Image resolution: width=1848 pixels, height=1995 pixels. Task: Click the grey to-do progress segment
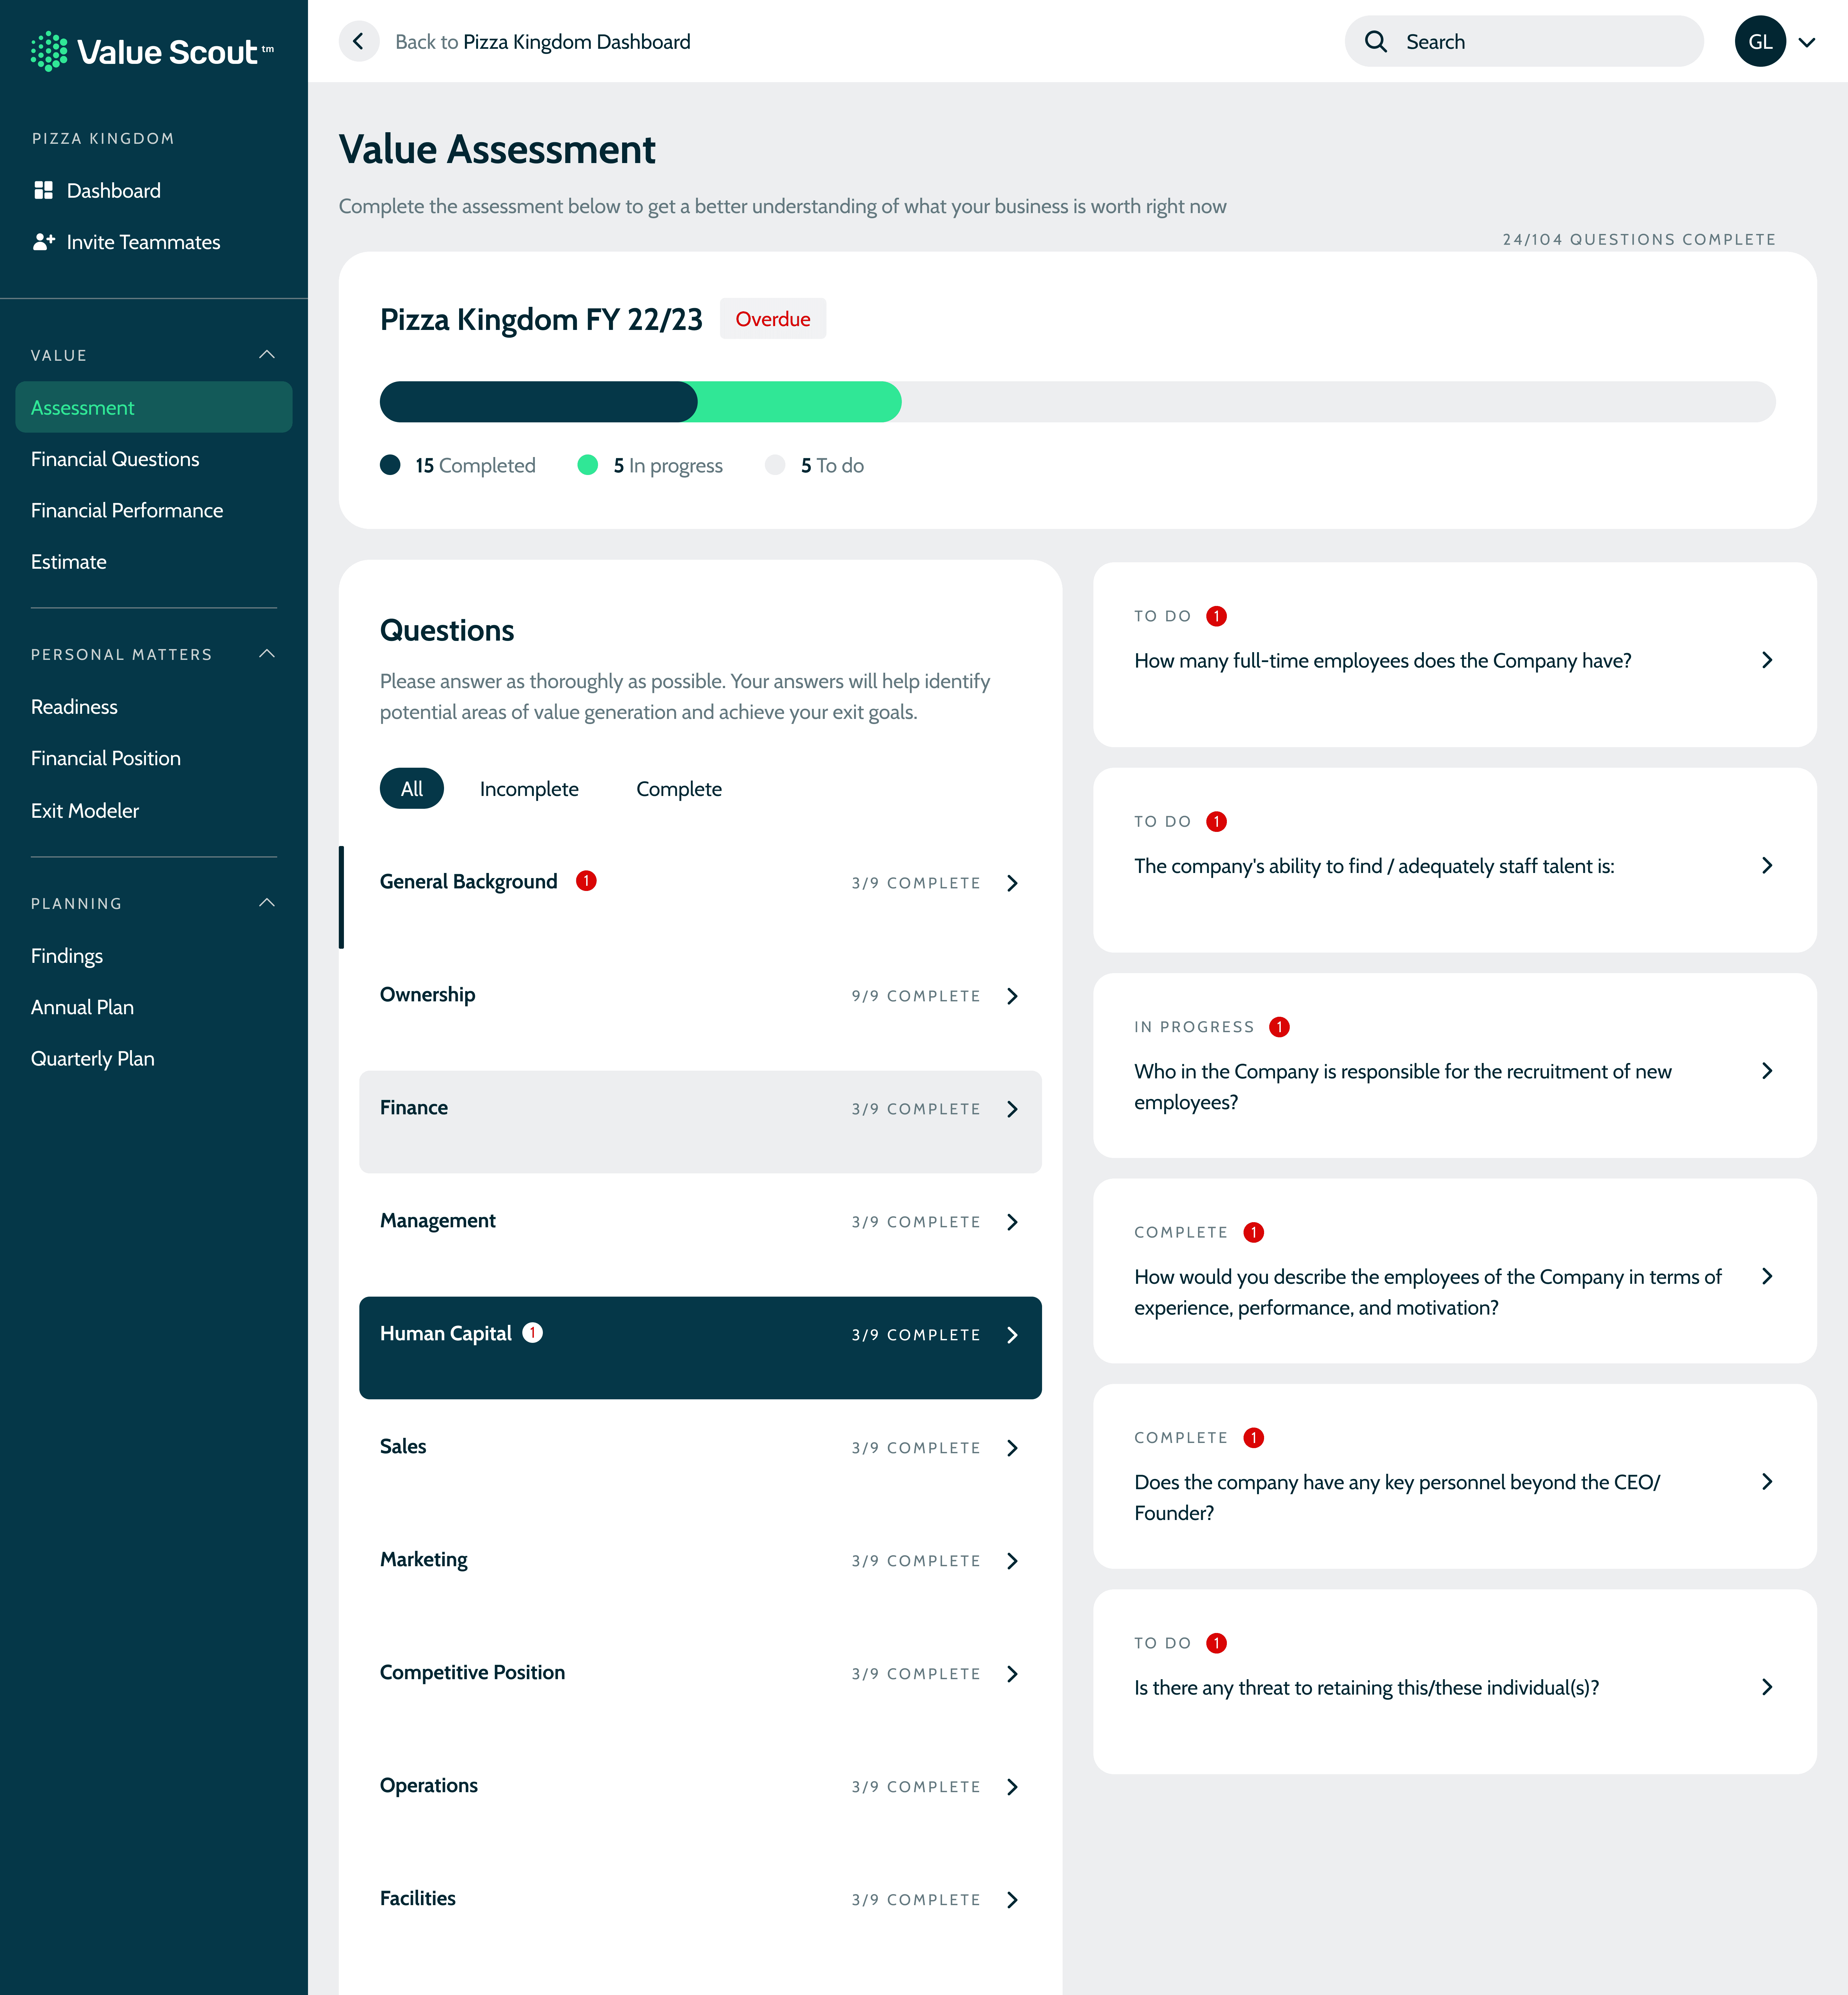(x=1338, y=402)
